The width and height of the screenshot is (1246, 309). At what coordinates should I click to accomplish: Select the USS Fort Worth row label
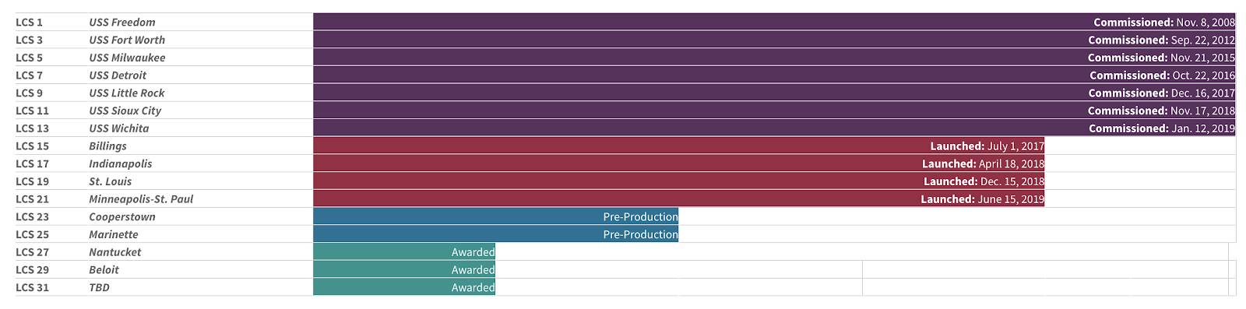tap(127, 40)
